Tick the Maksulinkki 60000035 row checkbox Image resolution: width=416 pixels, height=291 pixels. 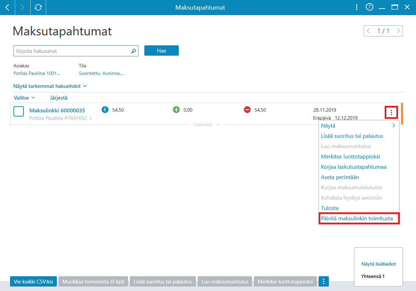pyautogui.click(x=19, y=111)
